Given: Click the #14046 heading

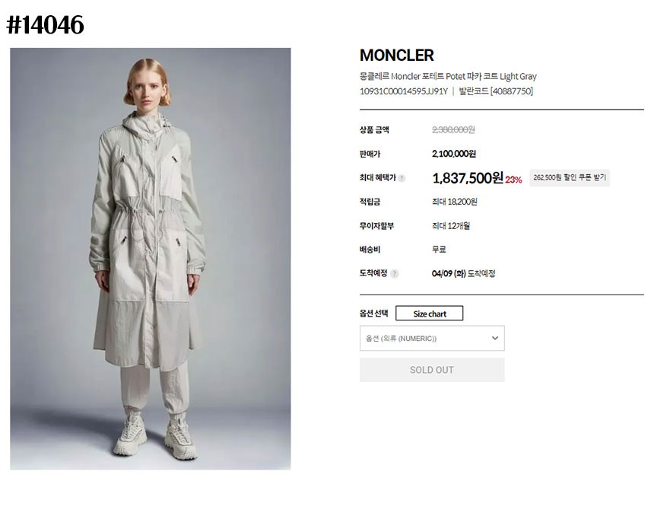Looking at the screenshot, I should 45,25.
